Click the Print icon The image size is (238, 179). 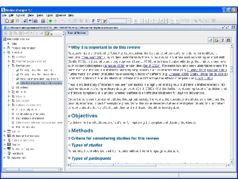coord(43,21)
